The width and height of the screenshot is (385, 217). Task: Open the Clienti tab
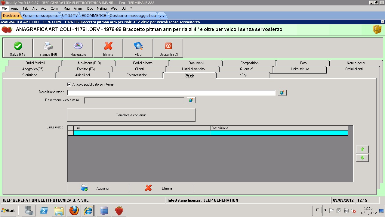(x=139, y=69)
